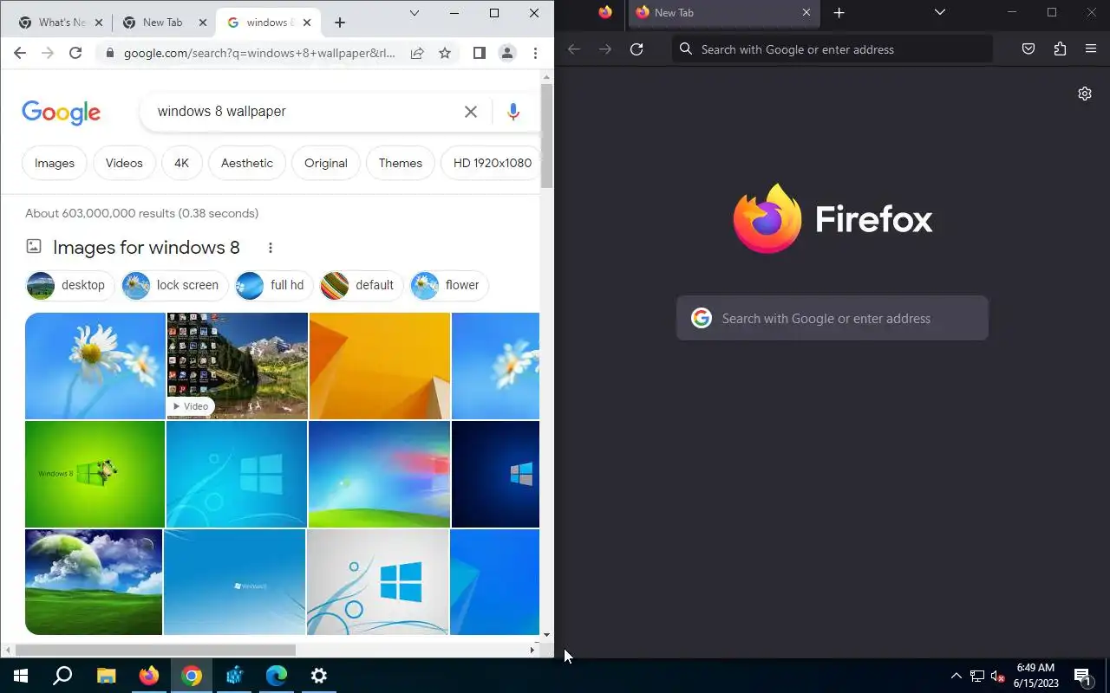This screenshot has width=1110, height=693.
Task: Open green Windows 8 logo thumbnail
Action: click(95, 474)
